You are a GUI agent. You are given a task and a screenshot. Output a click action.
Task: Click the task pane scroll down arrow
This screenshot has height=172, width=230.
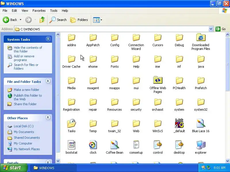(58, 161)
